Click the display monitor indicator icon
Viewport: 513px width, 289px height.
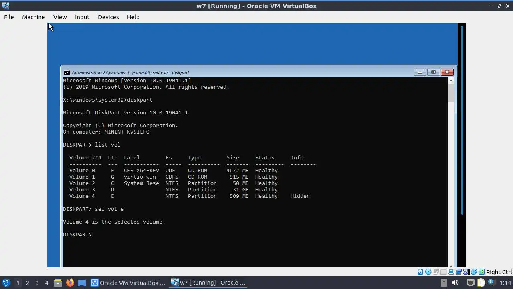click(x=451, y=272)
